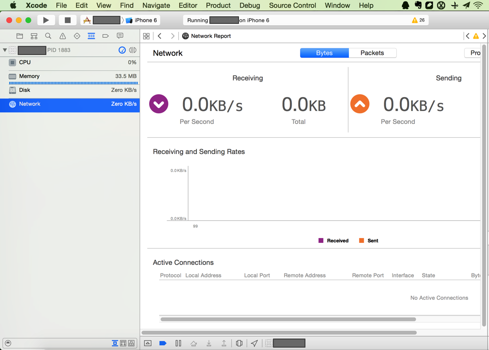Toggle the second bottom navigator filter button
This screenshot has height=350, width=489.
pos(123,343)
